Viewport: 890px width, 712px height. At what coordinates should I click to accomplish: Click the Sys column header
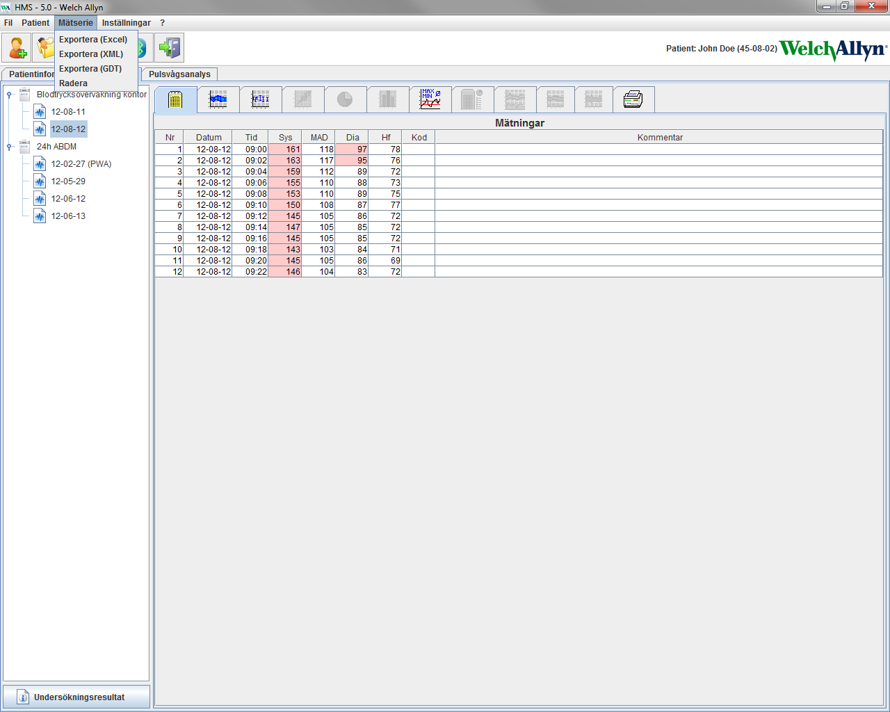(285, 138)
